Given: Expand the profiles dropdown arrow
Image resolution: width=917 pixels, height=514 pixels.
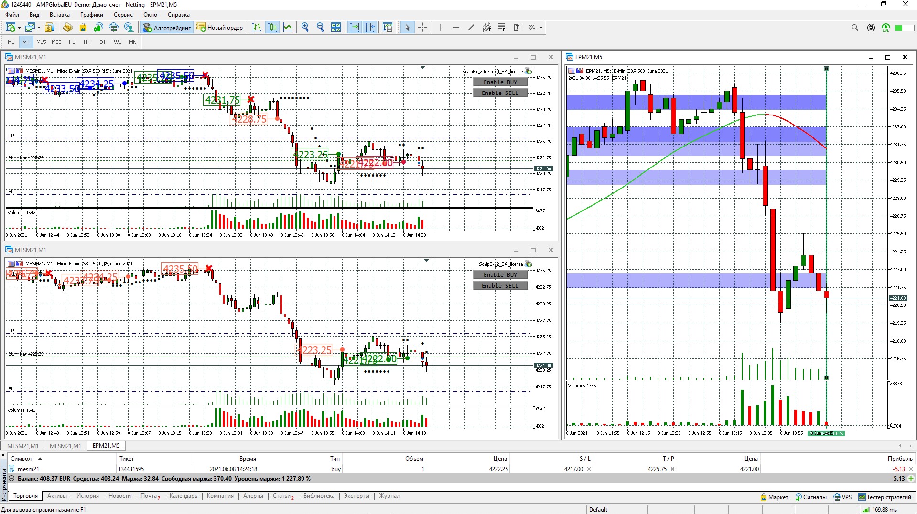Looking at the screenshot, I should pyautogui.click(x=39, y=28).
